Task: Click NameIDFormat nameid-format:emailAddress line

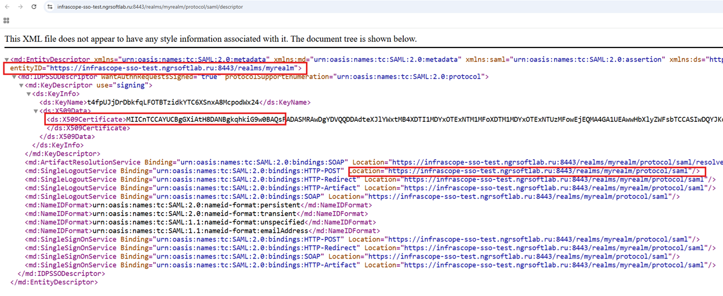Action: [201, 231]
